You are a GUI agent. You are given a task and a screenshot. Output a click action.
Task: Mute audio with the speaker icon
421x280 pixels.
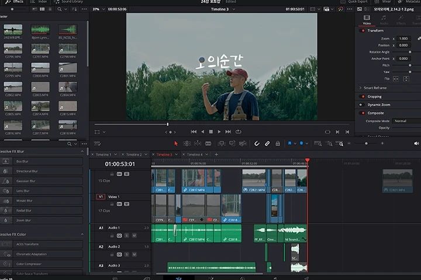416,143
